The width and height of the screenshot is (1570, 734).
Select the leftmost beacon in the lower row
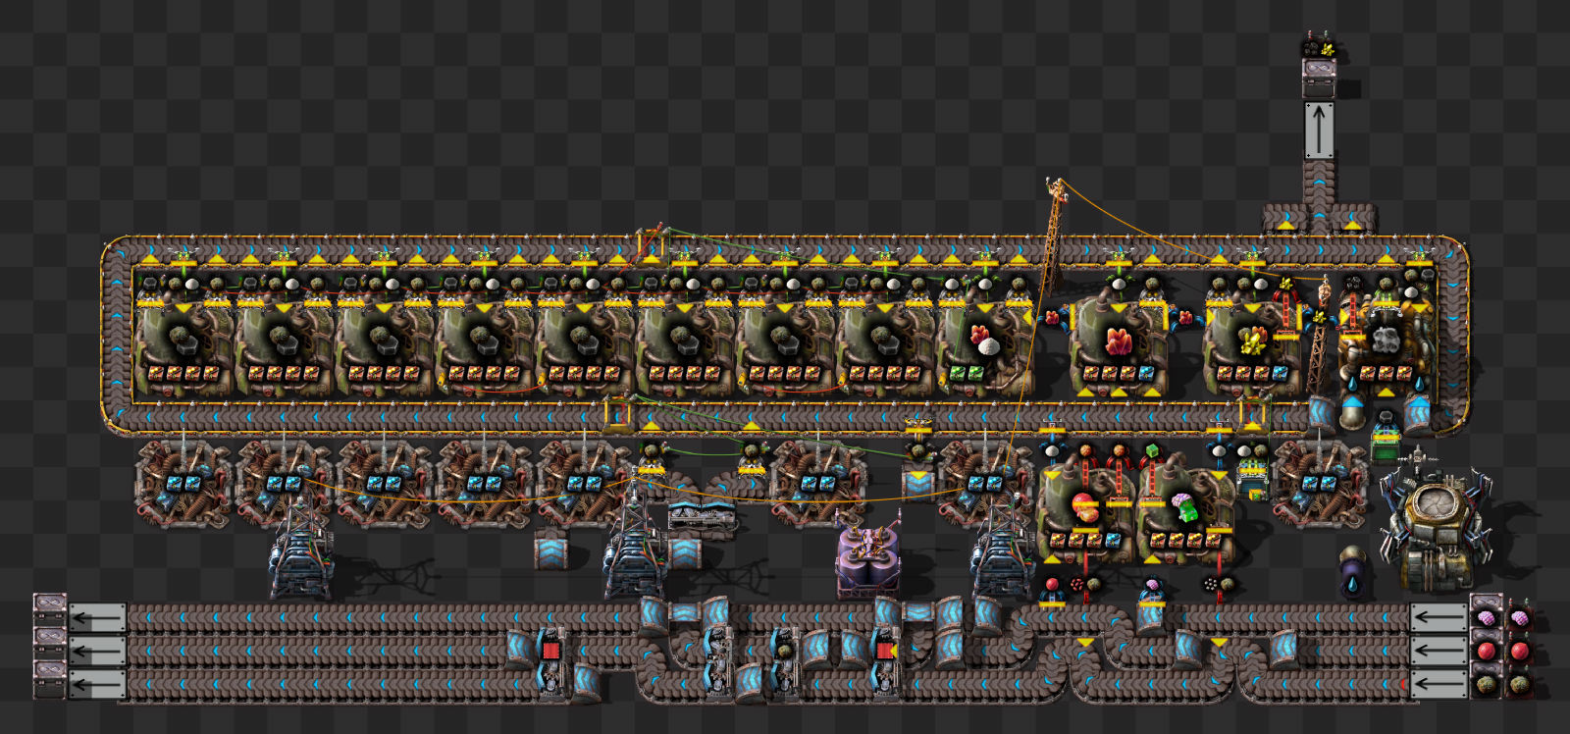click(x=183, y=483)
